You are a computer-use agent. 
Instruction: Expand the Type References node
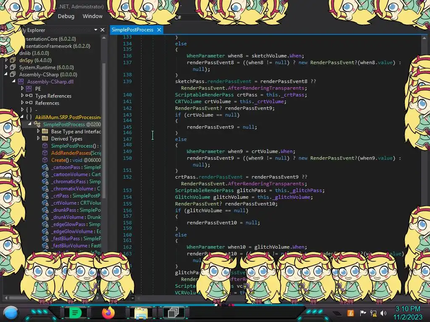[22, 96]
